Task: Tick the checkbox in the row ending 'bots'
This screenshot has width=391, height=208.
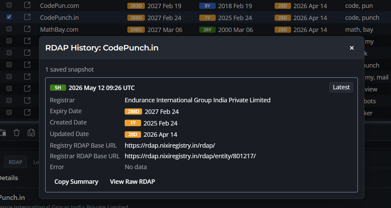Action: (9, 100)
